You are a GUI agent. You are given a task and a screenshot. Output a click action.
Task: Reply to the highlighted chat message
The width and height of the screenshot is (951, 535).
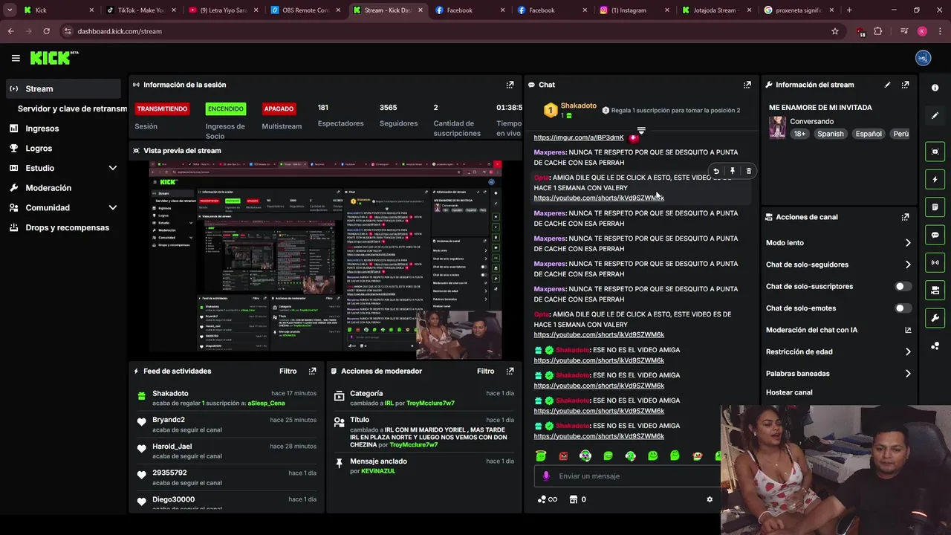tap(715, 171)
